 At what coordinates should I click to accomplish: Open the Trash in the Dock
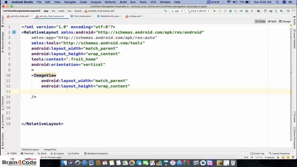(233, 163)
